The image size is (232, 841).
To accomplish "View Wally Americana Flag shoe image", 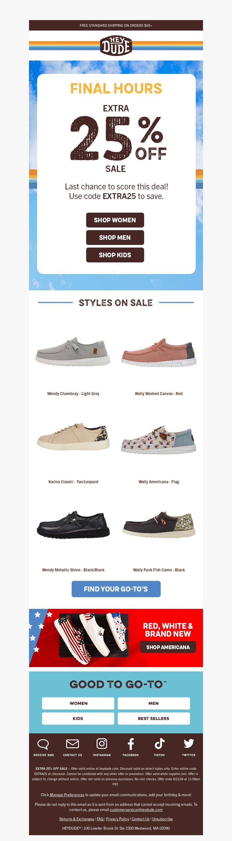I will point(159,440).
